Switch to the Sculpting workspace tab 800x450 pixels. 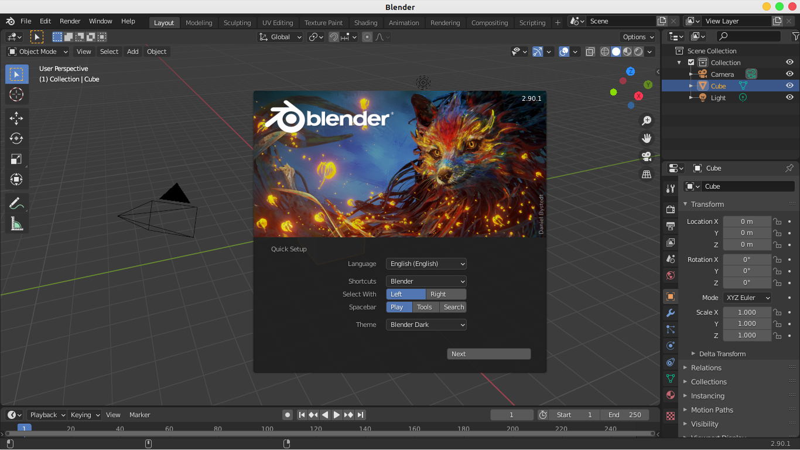click(237, 23)
